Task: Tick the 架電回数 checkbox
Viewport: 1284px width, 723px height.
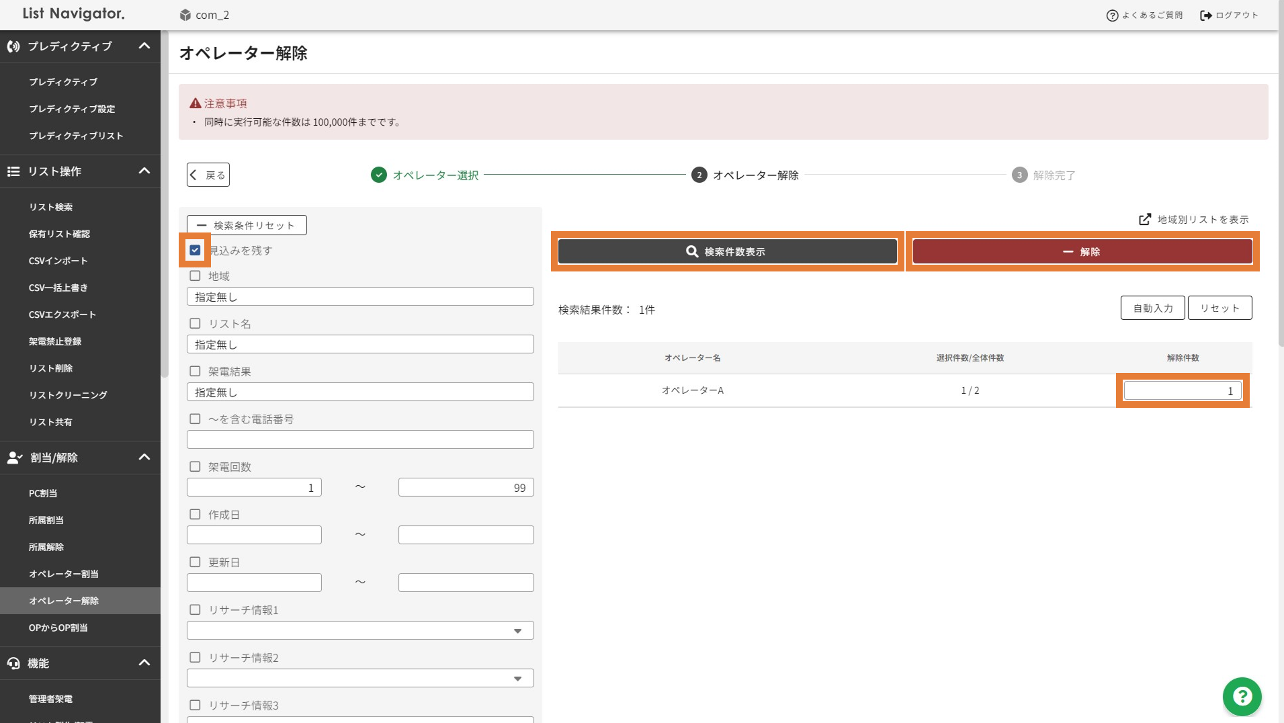Action: [x=195, y=467]
